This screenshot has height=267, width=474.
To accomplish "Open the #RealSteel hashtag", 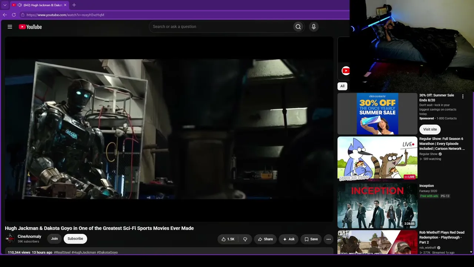I will 62,253.
